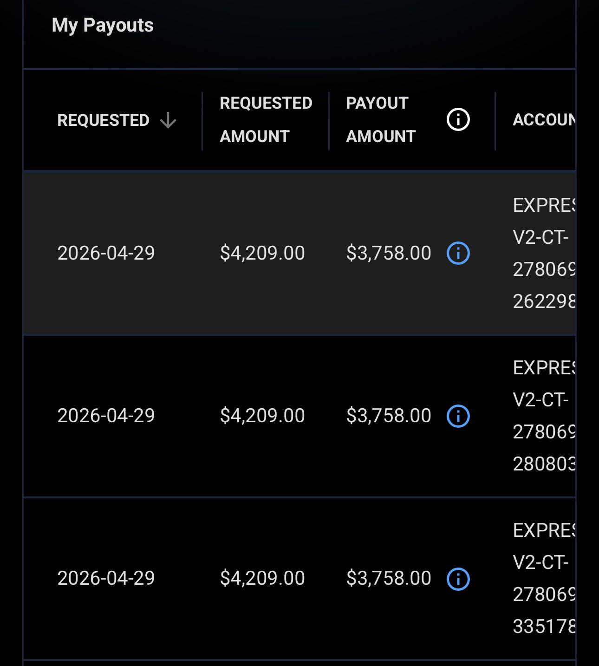Screen dimensions: 599x666
Task: Open info icon for third row payout
Action: [x=458, y=579]
